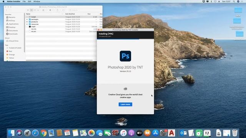Click the Finder share button
This screenshot has width=246, height=138.
pyautogui.click(x=57, y=10)
